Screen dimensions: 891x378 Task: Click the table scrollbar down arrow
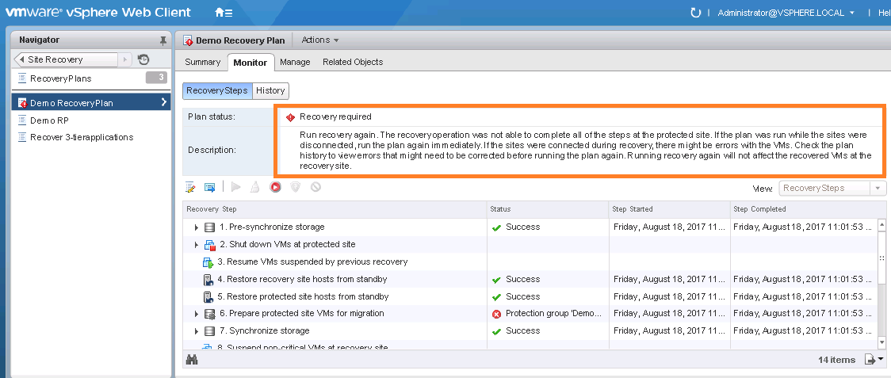click(882, 342)
